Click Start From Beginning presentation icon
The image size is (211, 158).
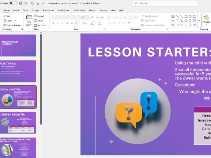coord(38,3)
